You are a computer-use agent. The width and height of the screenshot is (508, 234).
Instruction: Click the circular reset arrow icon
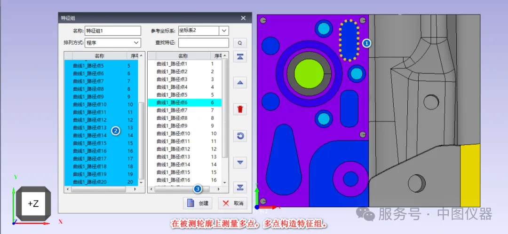click(x=240, y=136)
